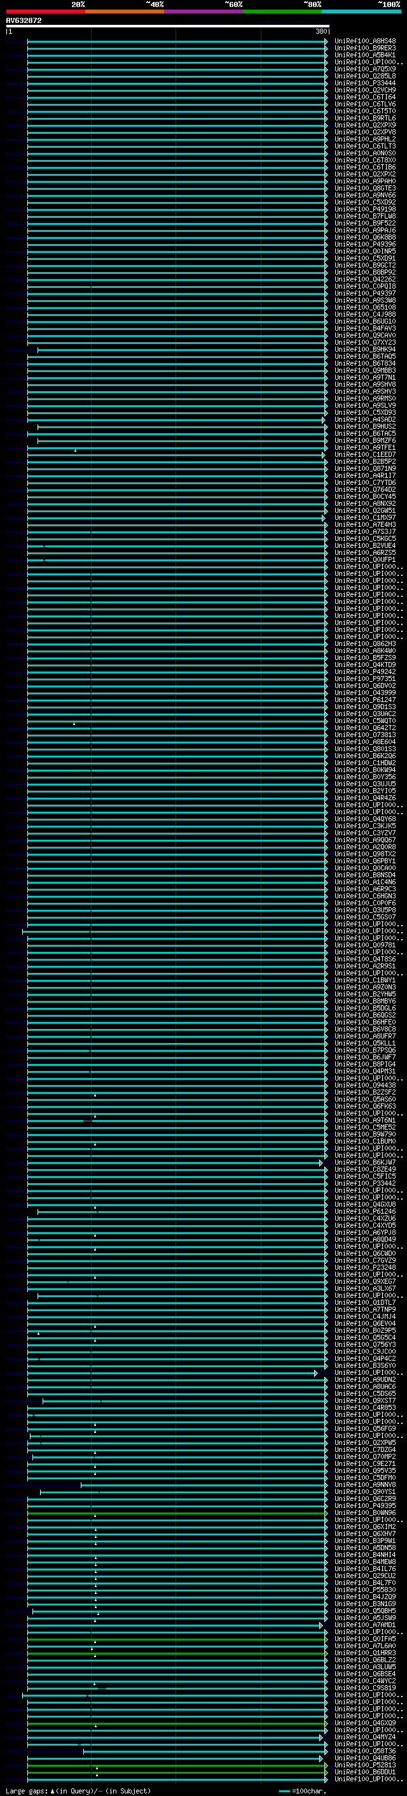This screenshot has height=1796, width=407.
Task: Click the label UniRef100_Q58T36
Action: [365, 1751]
